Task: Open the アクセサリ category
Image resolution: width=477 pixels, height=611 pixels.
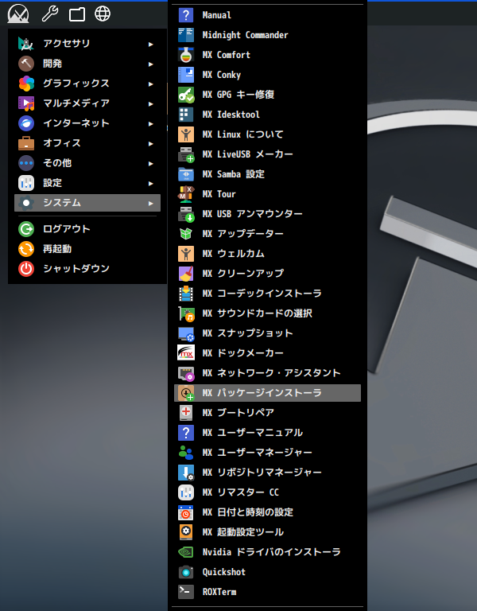Action: [x=87, y=43]
